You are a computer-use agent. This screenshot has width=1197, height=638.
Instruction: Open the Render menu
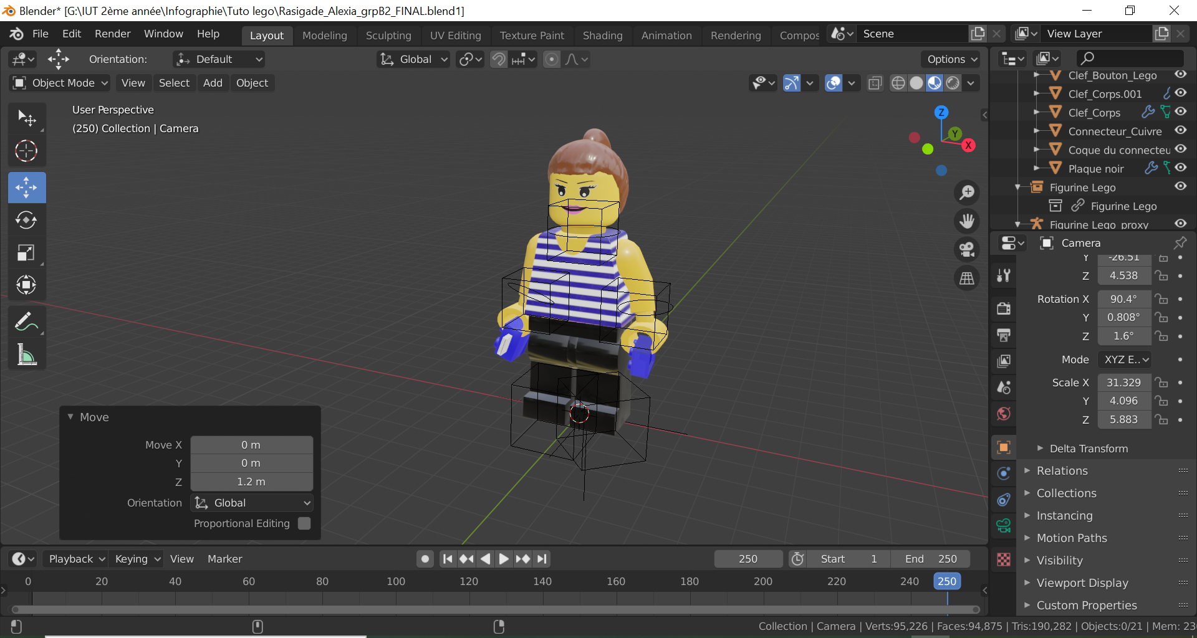click(x=113, y=34)
